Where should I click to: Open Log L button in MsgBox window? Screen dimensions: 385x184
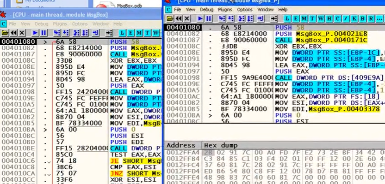tap(122, 33)
